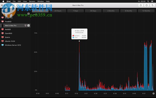The image size is (156, 98).
Task: Click the red System legend swatch
Action: 73,36
